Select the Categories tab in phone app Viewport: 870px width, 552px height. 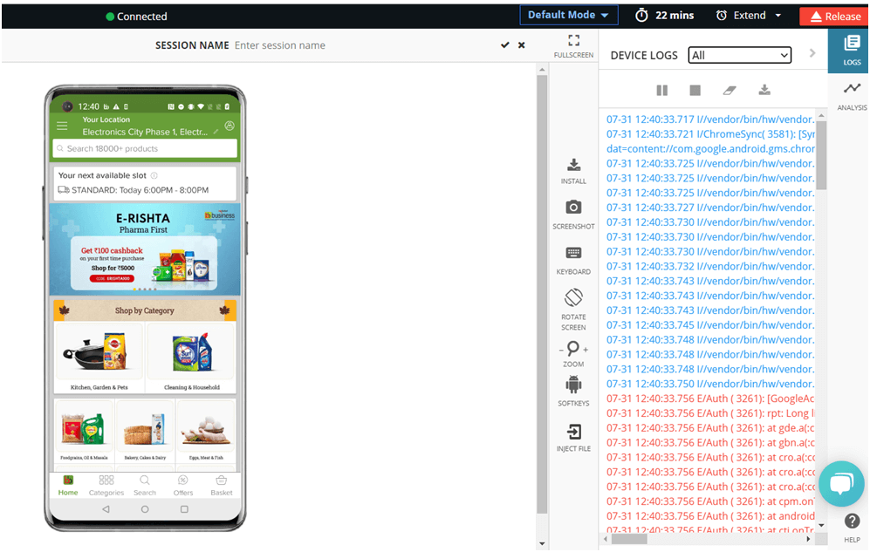106,485
